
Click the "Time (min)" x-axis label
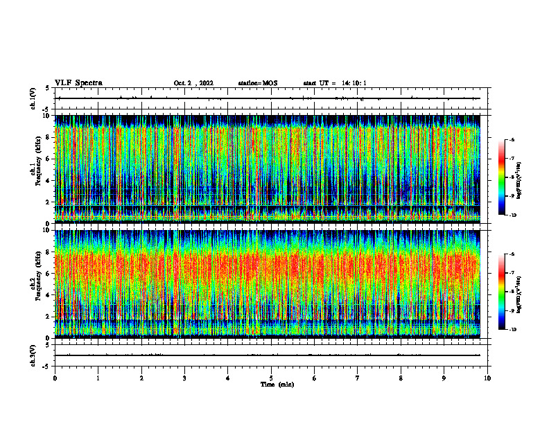(x=277, y=385)
